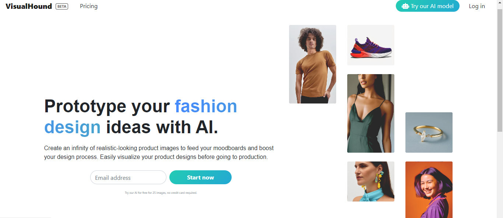Image resolution: width=503 pixels, height=218 pixels.
Task: Open the Pricing page
Action: [x=89, y=6]
